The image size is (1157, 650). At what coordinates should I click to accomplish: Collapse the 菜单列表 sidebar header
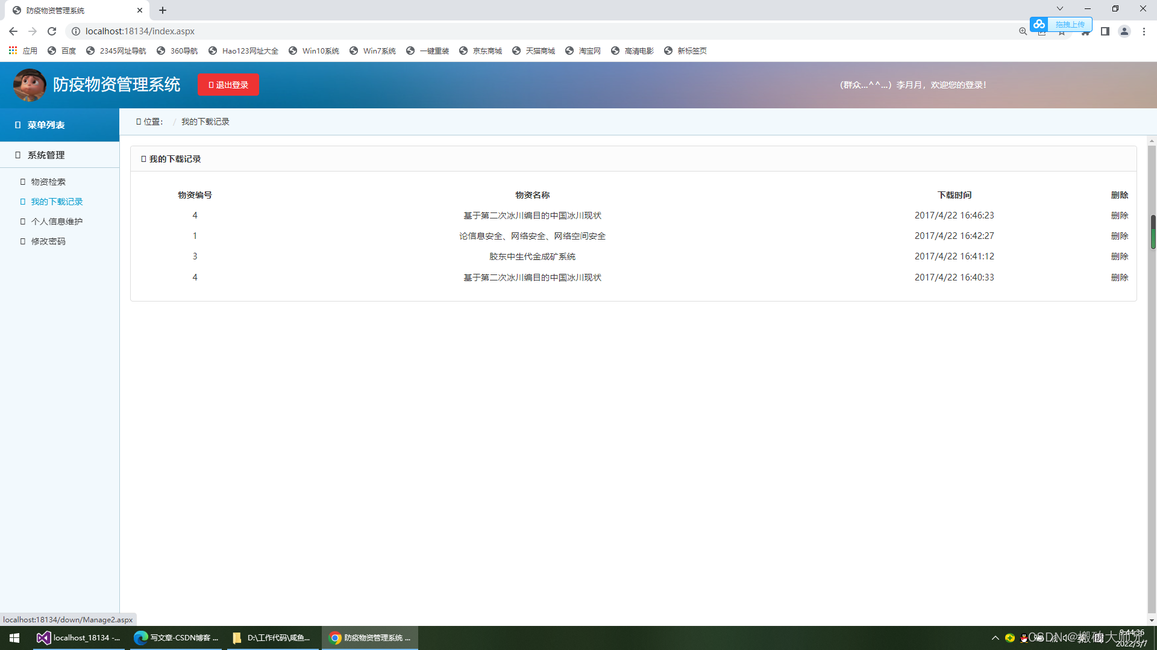coord(46,125)
